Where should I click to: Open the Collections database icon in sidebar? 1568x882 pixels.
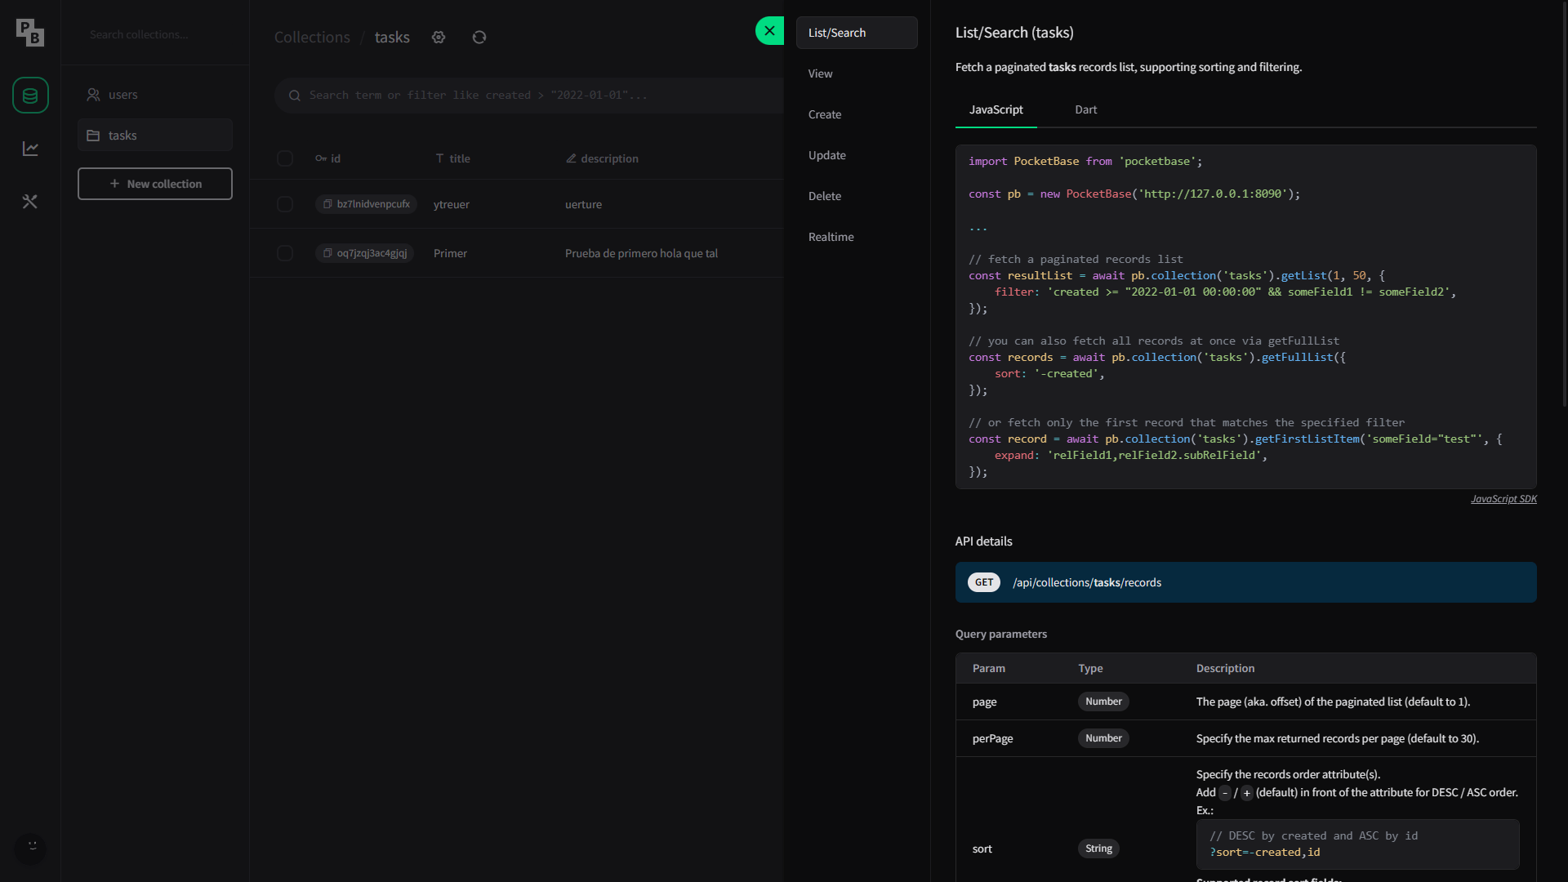(30, 96)
